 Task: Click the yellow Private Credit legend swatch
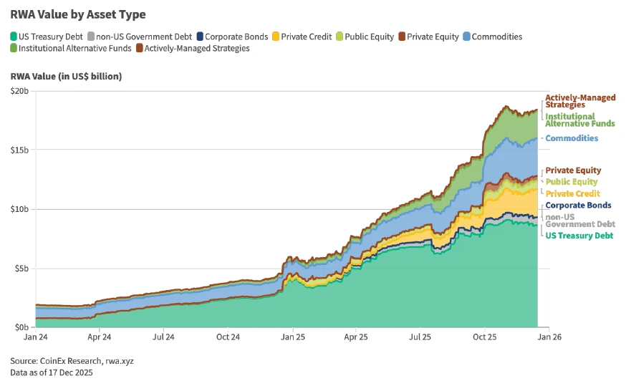[x=276, y=37]
